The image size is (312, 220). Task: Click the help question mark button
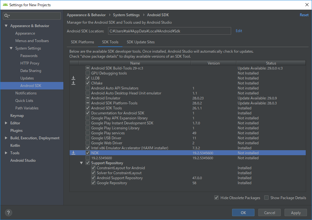[8, 213]
